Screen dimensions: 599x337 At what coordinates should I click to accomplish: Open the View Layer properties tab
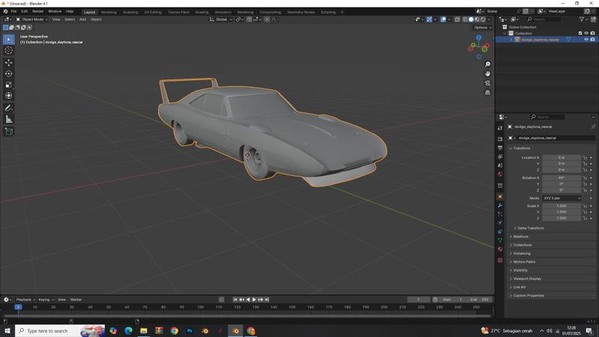pyautogui.click(x=500, y=157)
